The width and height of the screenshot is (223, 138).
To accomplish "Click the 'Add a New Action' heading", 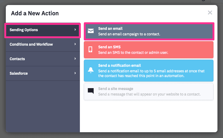I will pyautogui.click(x=34, y=13).
